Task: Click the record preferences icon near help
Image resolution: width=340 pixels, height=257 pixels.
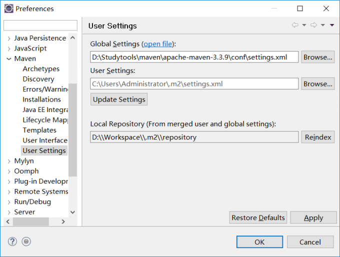Action: pos(26,241)
